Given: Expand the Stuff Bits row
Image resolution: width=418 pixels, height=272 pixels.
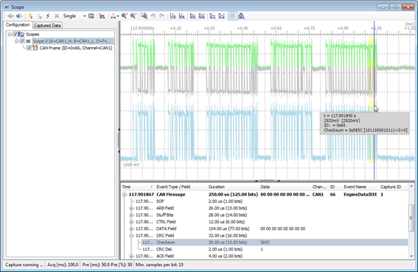Looking at the screenshot, I should 131,215.
